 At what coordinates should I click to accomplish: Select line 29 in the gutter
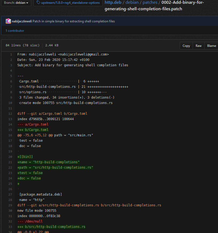(x=10, y=205)
